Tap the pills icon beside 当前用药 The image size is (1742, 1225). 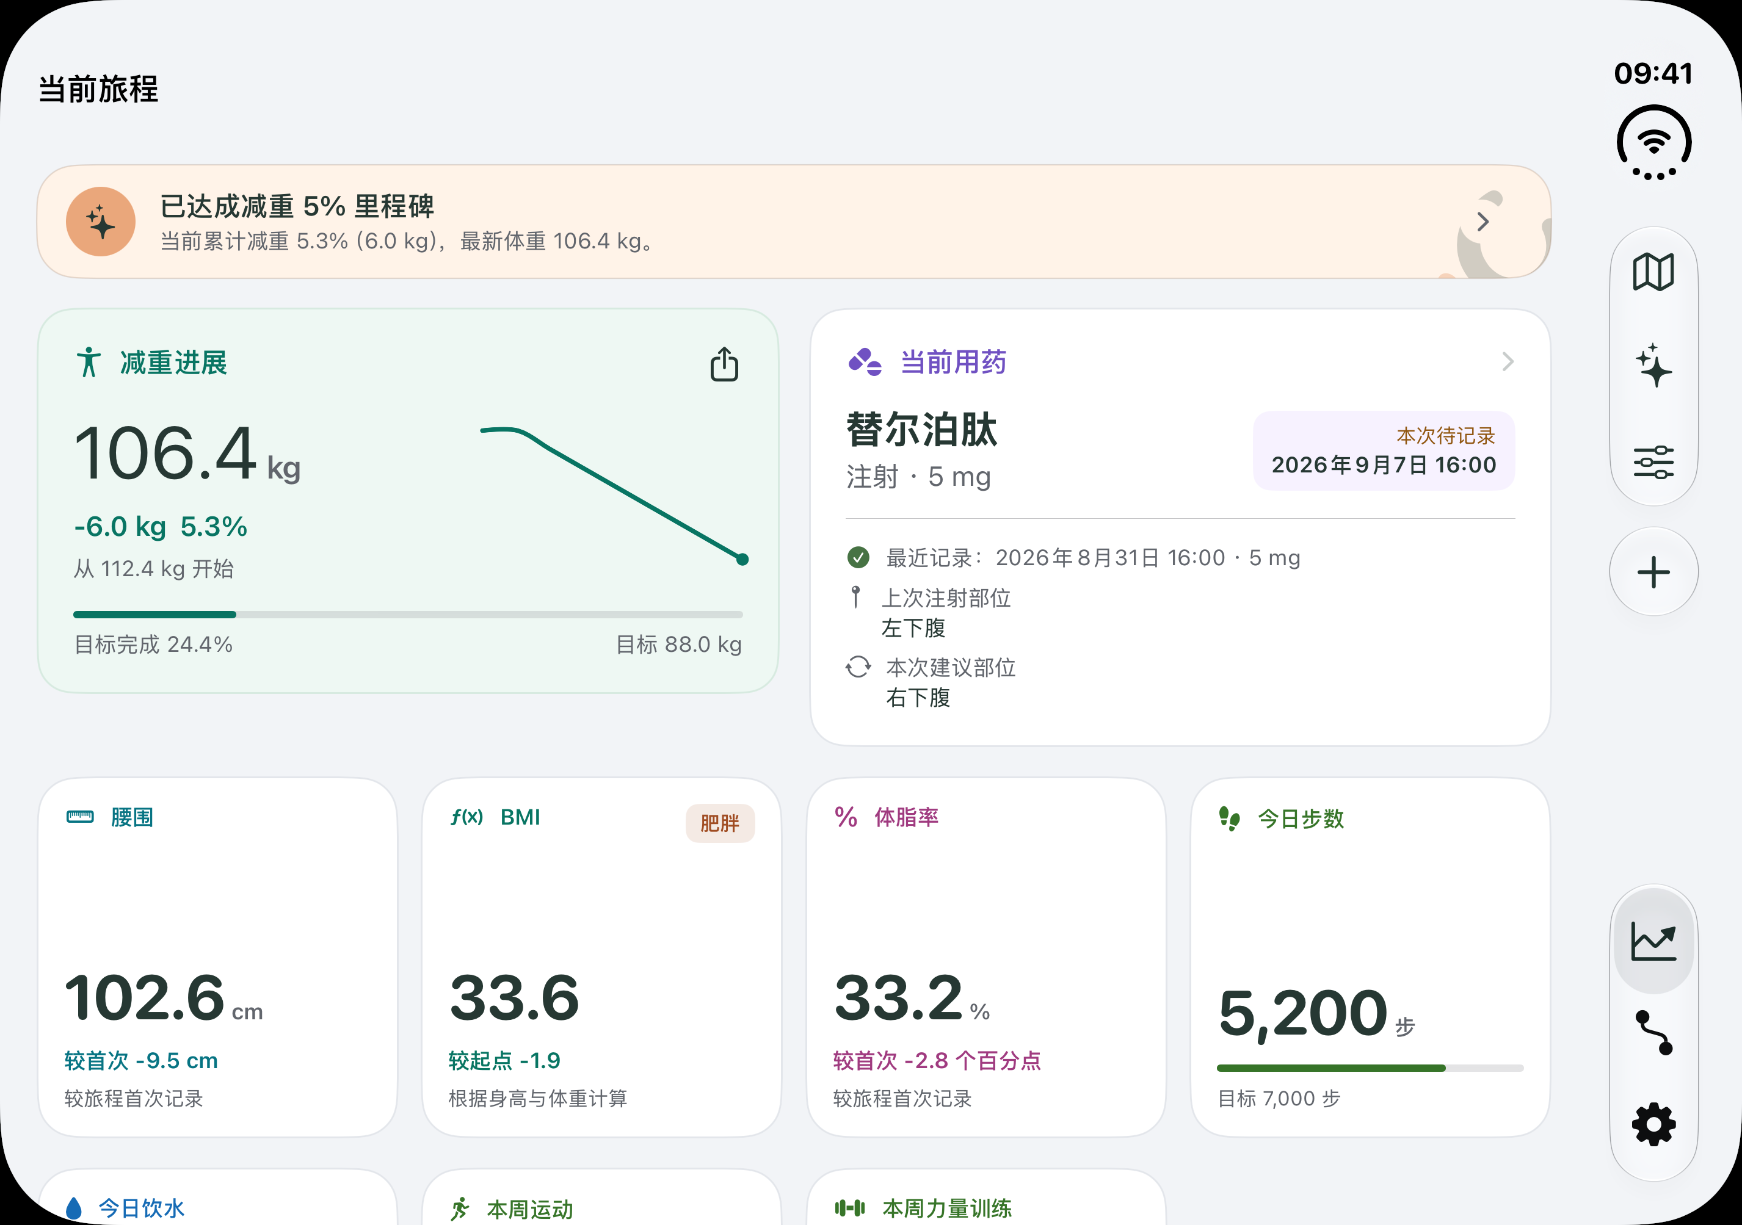865,362
